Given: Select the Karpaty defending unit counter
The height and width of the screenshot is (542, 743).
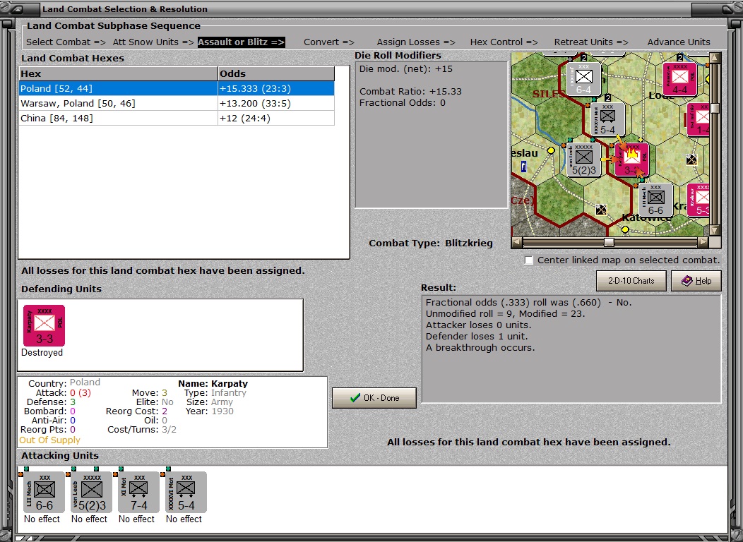Looking at the screenshot, I should [44, 325].
